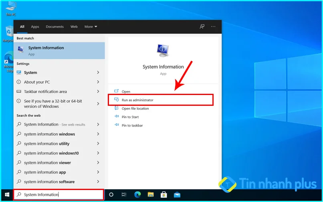Expand the 'About your PC' chevron
This screenshot has width=323, height=202.
[x=98, y=82]
